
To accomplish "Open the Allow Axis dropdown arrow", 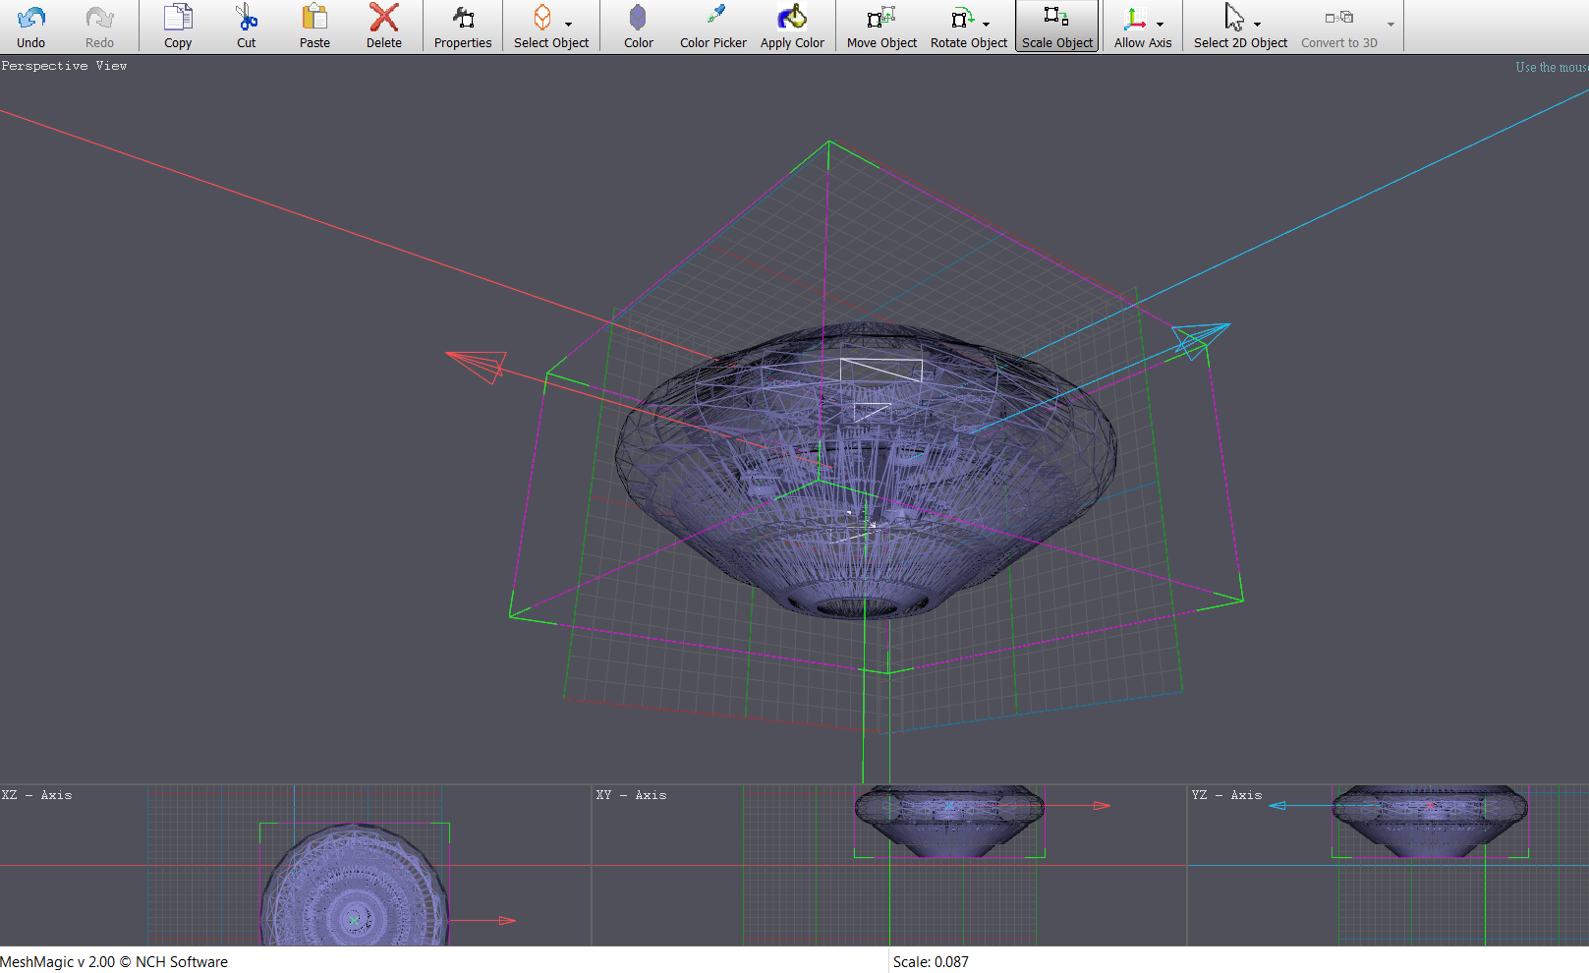I will pos(1161,24).
